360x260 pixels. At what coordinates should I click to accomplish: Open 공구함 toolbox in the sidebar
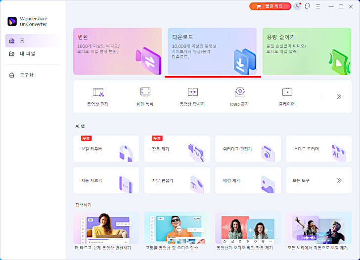click(33, 75)
